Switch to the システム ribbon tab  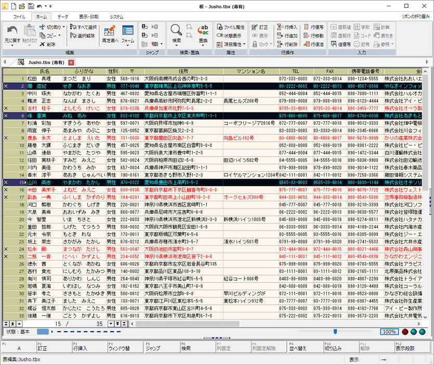click(x=116, y=17)
